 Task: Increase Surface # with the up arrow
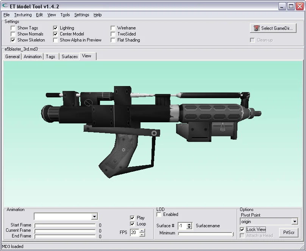189,224
